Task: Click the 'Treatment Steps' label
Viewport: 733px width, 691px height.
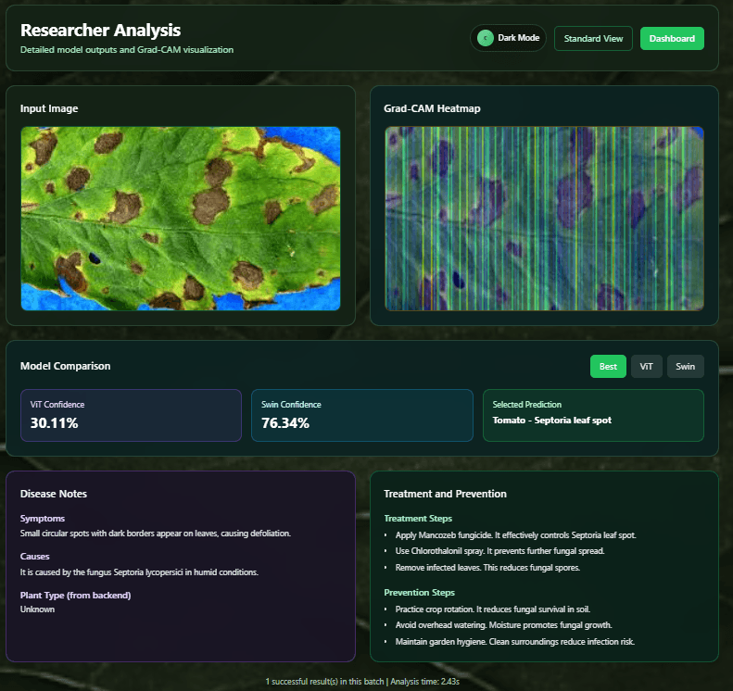Action: pyautogui.click(x=418, y=518)
